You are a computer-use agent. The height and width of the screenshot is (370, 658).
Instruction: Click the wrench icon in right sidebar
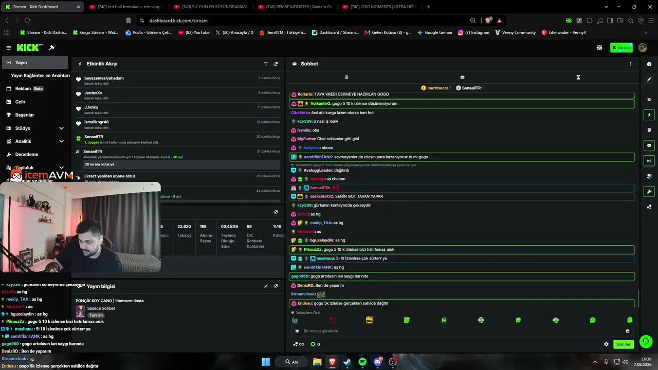[649, 192]
